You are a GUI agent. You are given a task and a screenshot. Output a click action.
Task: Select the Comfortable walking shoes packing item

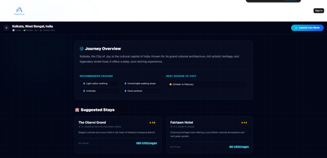(141, 83)
